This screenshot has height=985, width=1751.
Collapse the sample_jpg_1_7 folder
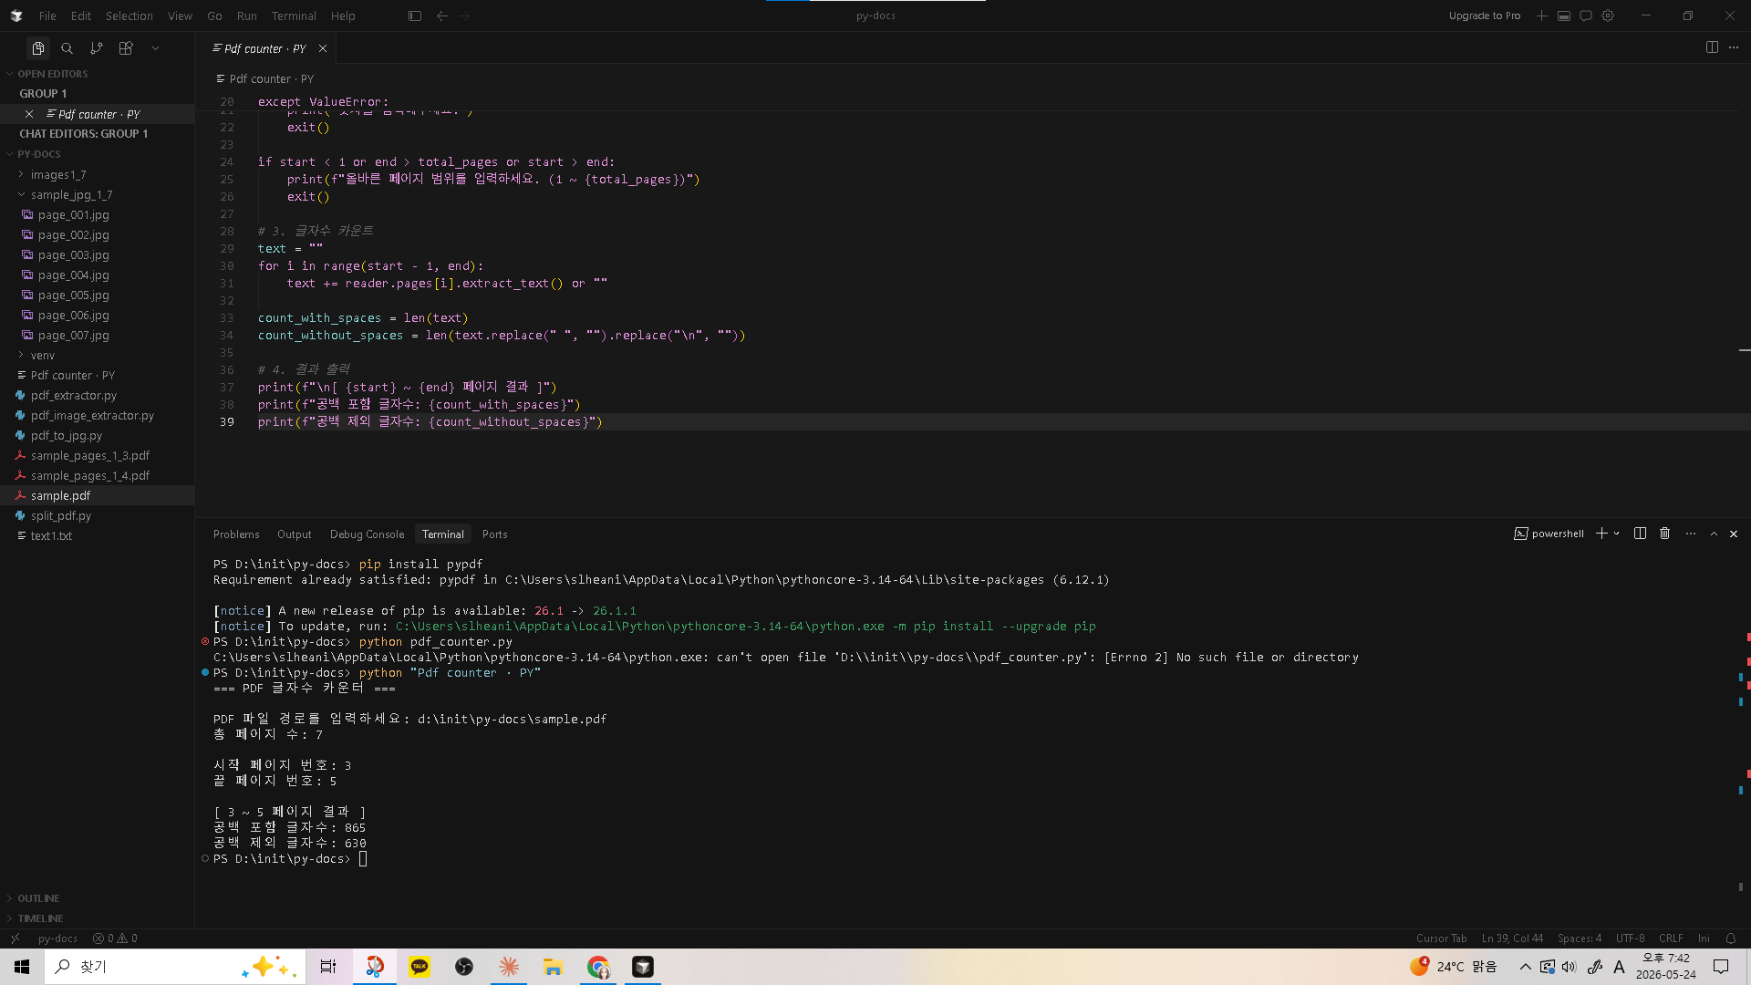pyautogui.click(x=71, y=194)
